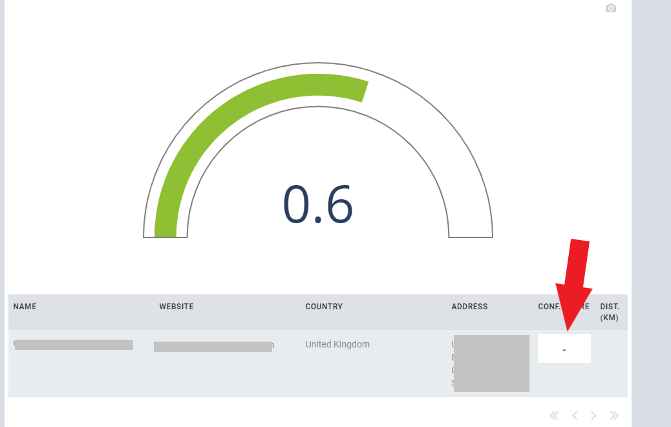Image resolution: width=671 pixels, height=427 pixels.
Task: Go to the first table page
Action: (x=554, y=415)
